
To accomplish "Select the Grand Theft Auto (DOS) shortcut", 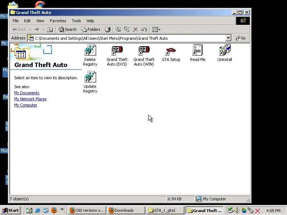I will point(117,55).
